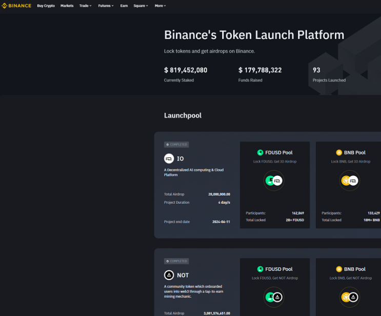This screenshot has width=381, height=316.
Task: Click the NOT token logo
Action: point(169,275)
